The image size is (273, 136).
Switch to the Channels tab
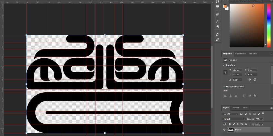[x=235, y=108]
